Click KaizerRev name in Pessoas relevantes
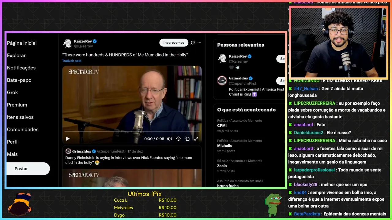This screenshot has height=220, width=392. click(238, 56)
